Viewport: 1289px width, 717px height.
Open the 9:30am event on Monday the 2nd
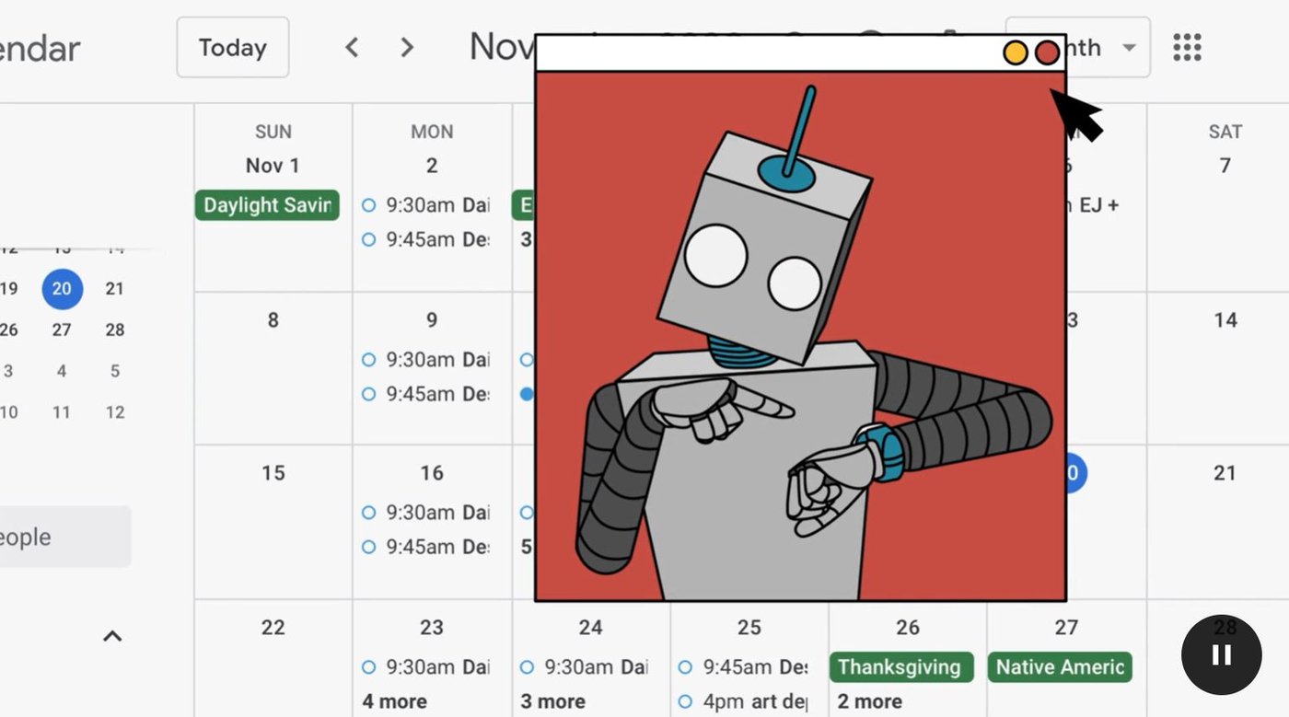(425, 205)
